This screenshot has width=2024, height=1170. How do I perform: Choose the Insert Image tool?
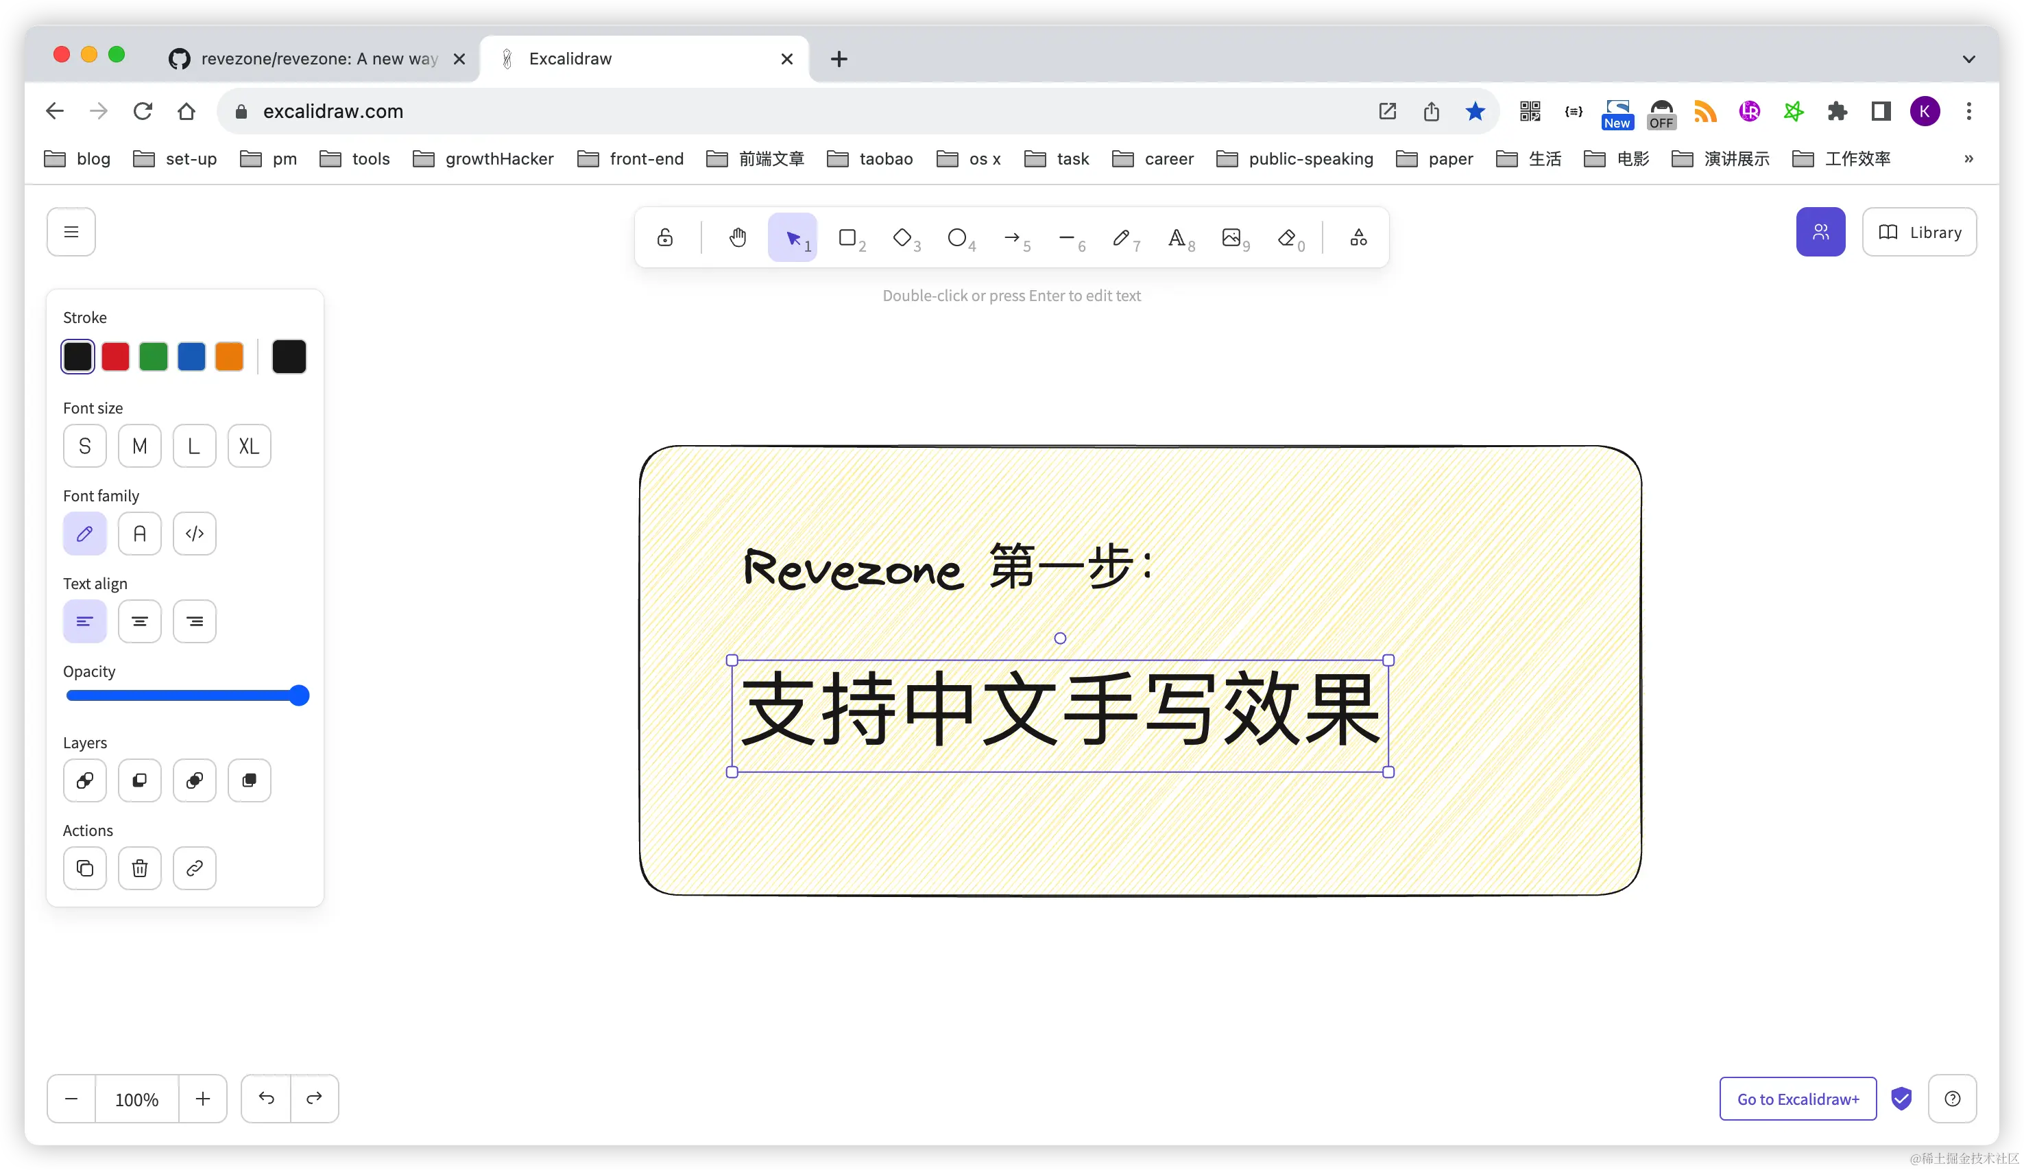[x=1232, y=238]
